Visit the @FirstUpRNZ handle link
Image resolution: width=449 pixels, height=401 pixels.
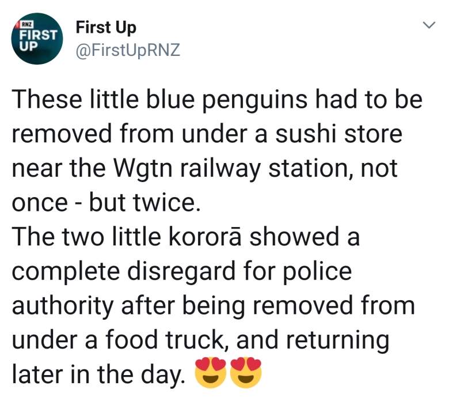[128, 51]
